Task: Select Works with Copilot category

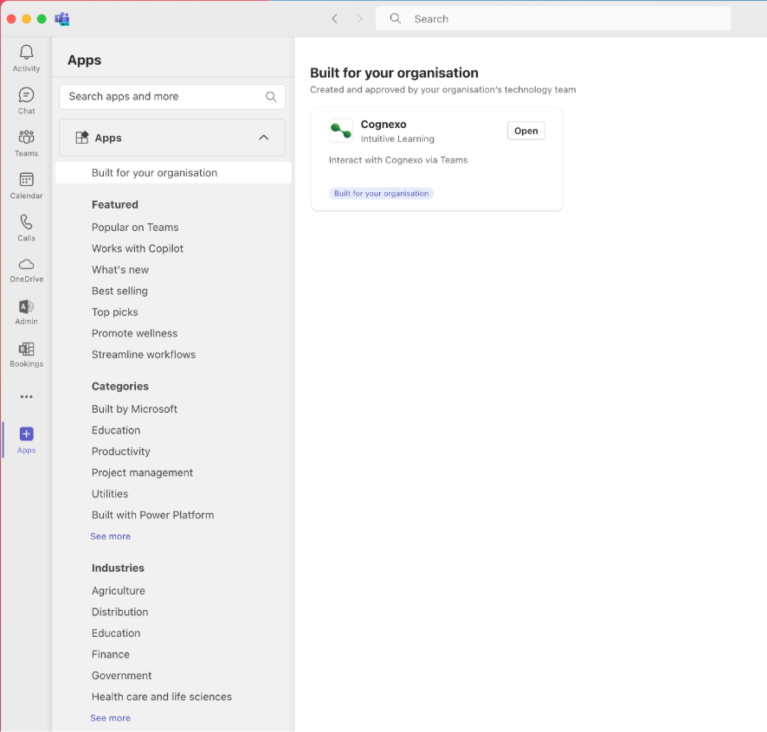Action: (138, 248)
